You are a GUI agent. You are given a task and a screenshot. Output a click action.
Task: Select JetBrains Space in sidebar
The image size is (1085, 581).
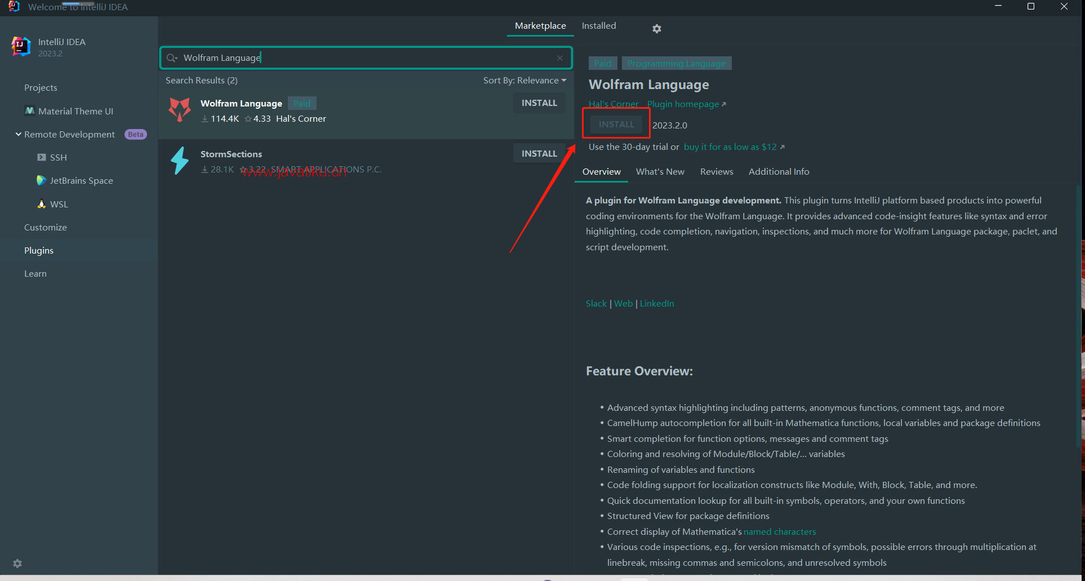coord(81,181)
